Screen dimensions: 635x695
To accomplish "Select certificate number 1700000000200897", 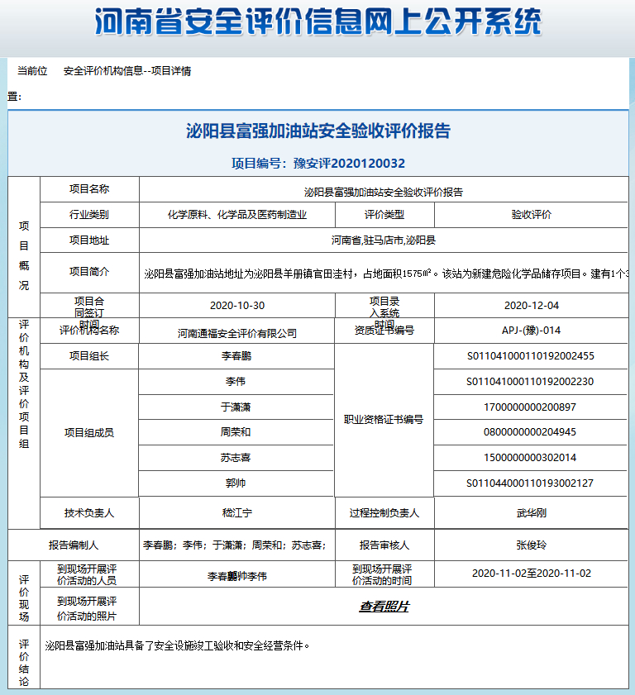I will [x=530, y=407].
